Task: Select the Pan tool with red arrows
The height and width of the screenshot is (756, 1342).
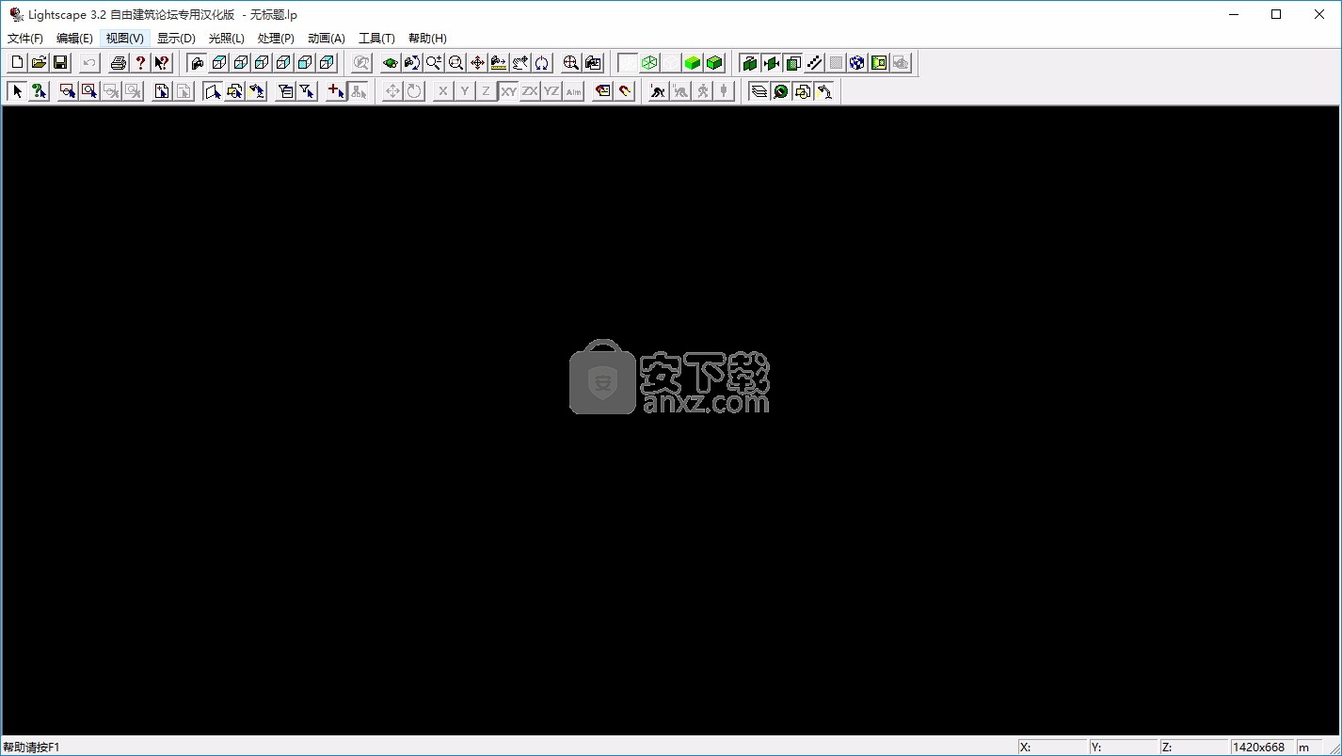Action: [x=477, y=63]
